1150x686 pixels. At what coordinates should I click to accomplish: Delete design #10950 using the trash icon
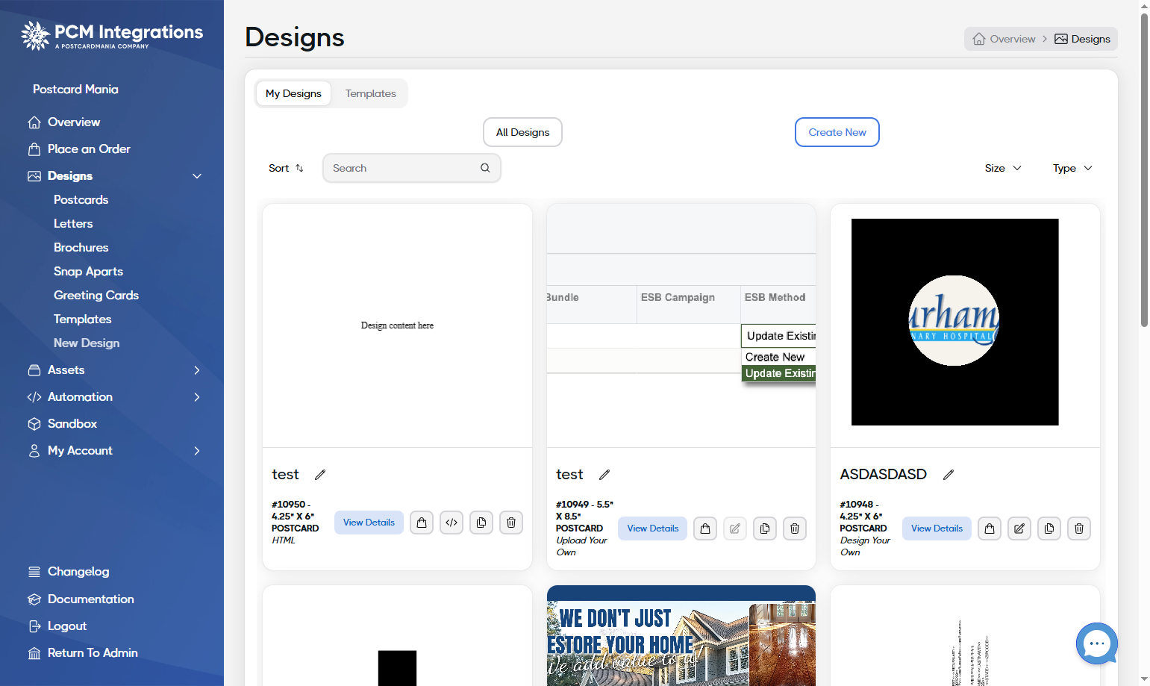tap(511, 523)
